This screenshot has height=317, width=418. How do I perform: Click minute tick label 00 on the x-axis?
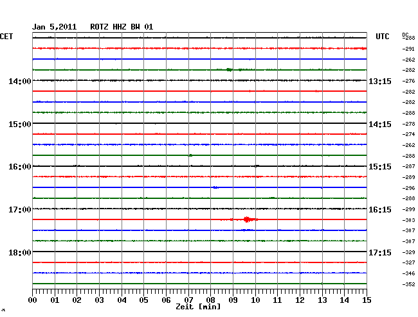point(33,300)
